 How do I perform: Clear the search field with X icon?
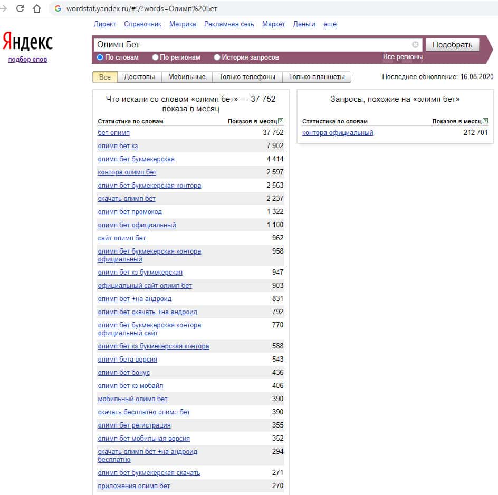click(x=415, y=45)
